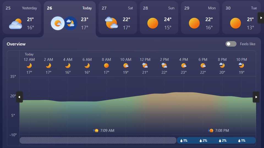
Task: Click the 24° high on the Sun card
Action: pyautogui.click(x=168, y=19)
